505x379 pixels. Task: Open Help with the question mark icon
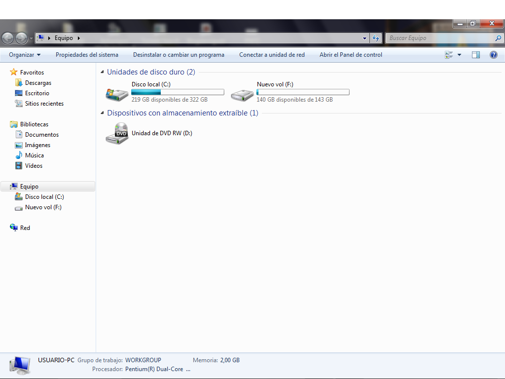point(493,55)
